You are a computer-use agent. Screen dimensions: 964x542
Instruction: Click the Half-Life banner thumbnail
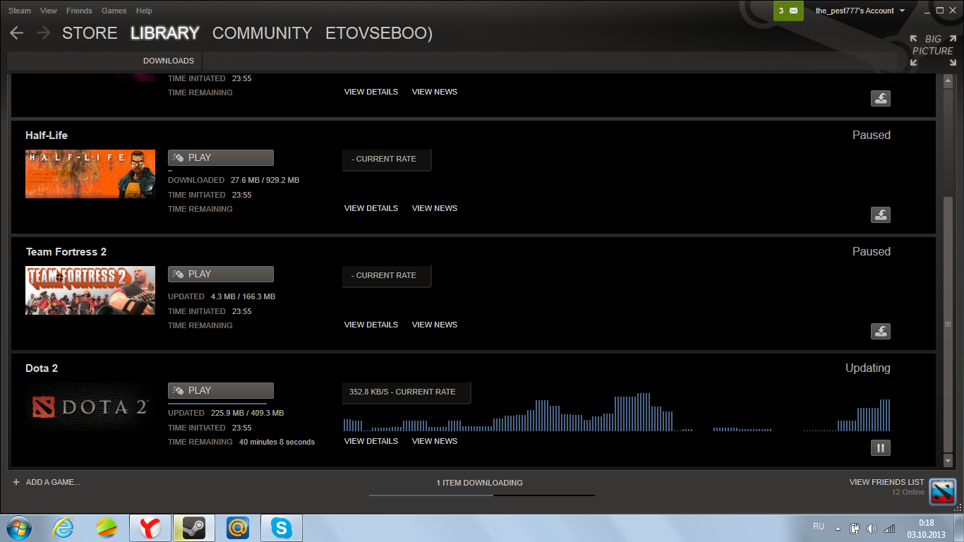click(x=90, y=174)
